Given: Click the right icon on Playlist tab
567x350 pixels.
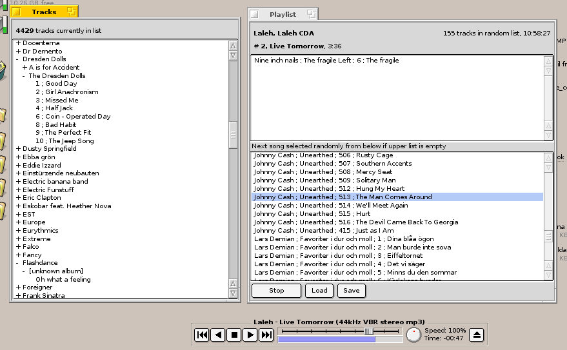Looking at the screenshot, I should 312,14.
